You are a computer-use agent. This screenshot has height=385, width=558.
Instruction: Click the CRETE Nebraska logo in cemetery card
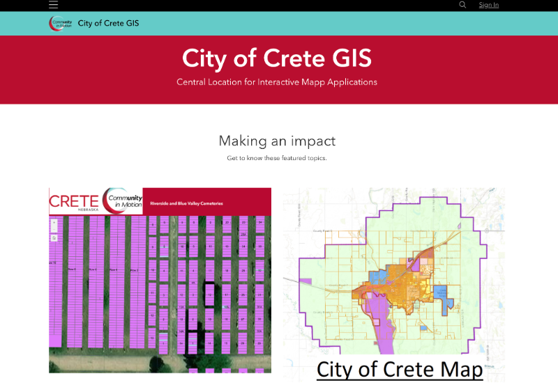pyautogui.click(x=74, y=202)
